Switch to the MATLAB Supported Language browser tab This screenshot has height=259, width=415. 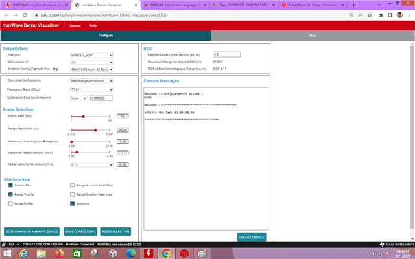(175, 5)
